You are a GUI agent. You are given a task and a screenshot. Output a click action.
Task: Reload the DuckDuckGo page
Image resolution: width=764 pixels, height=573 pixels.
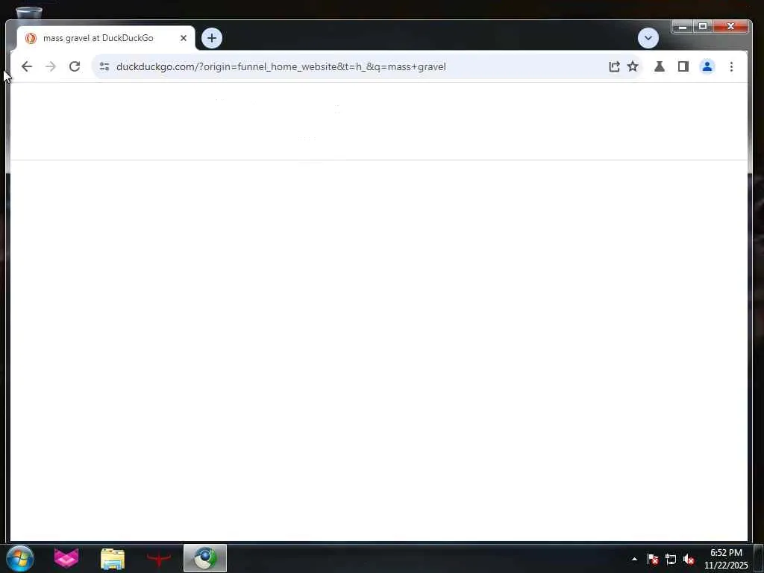coord(75,66)
